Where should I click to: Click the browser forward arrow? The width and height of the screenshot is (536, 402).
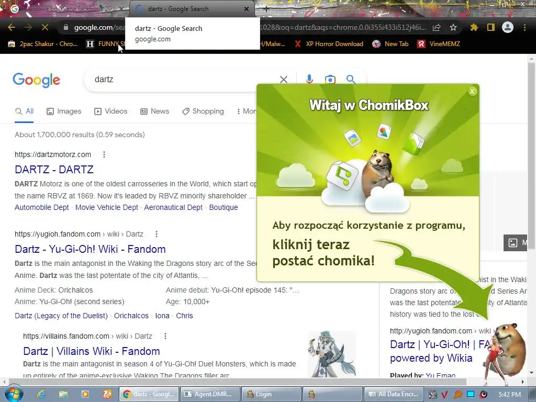pyautogui.click(x=28, y=27)
